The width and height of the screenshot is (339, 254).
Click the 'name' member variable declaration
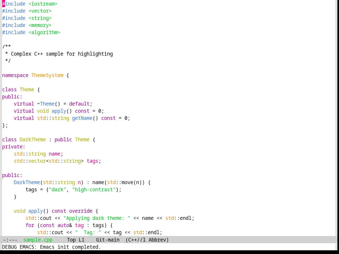click(x=55, y=154)
